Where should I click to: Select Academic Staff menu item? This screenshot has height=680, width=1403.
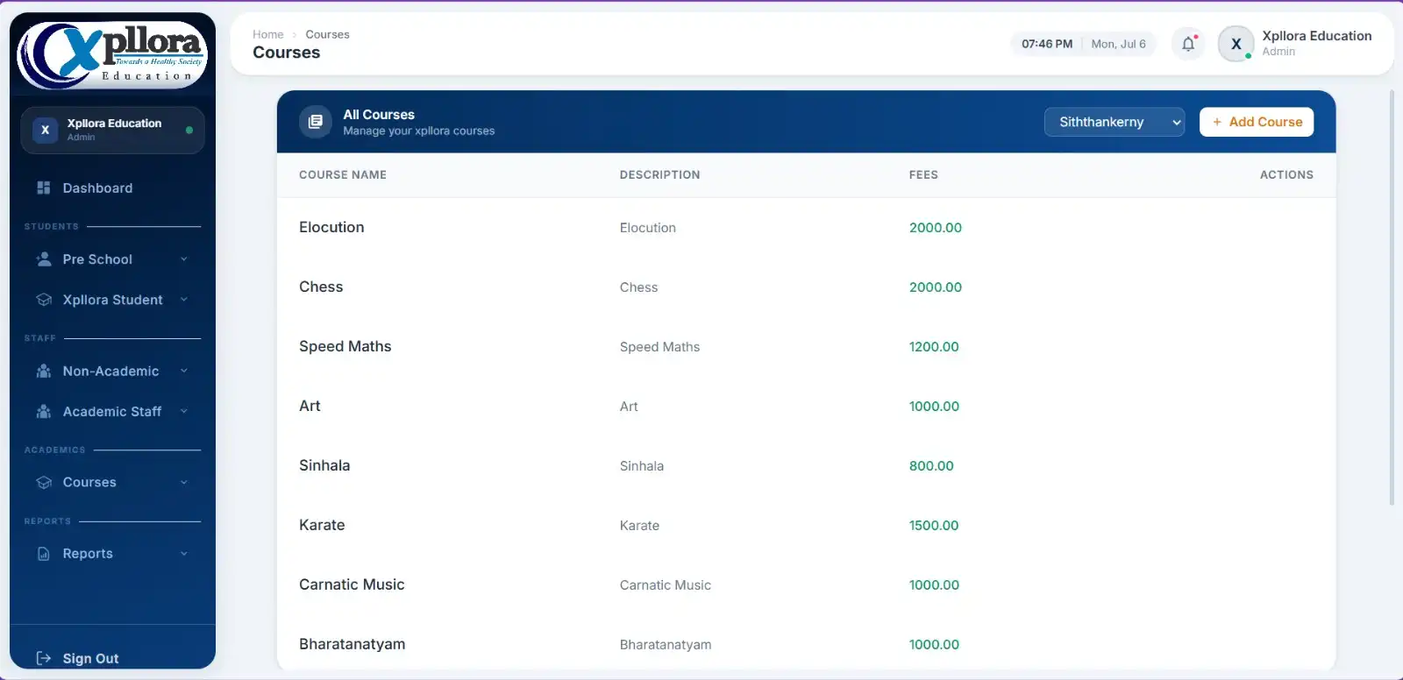(112, 412)
